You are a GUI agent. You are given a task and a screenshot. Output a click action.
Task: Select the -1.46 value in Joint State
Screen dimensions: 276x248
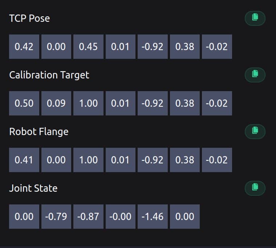coord(153,217)
